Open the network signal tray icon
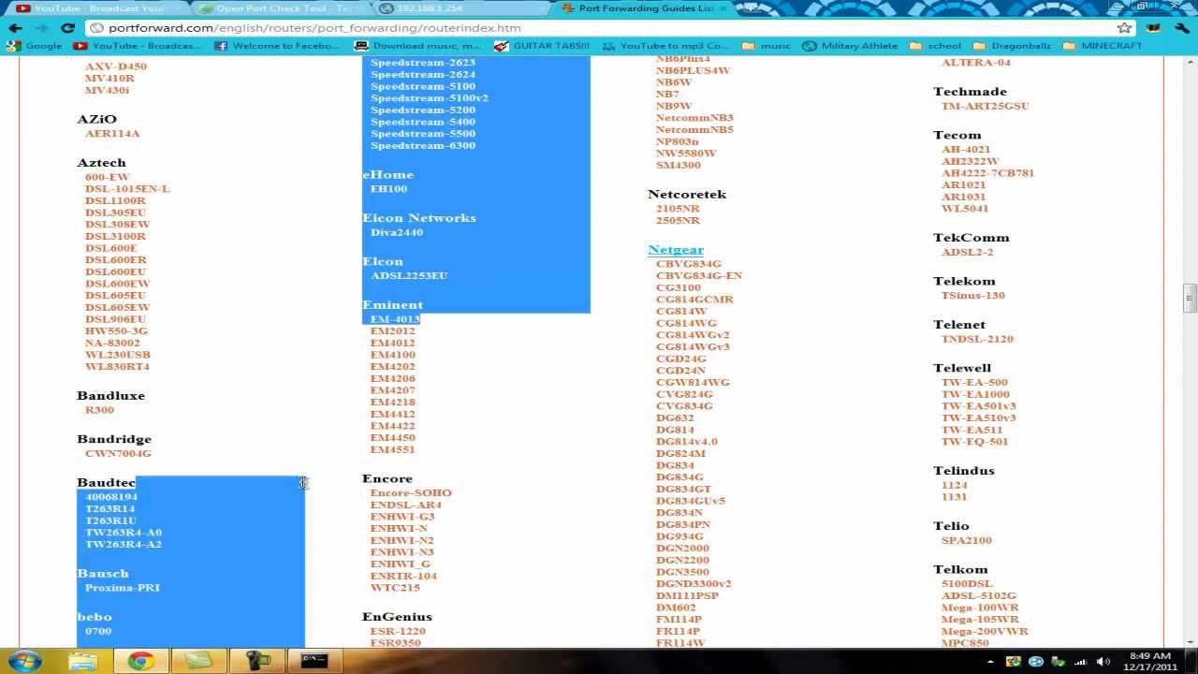This screenshot has width=1198, height=674. [1080, 662]
